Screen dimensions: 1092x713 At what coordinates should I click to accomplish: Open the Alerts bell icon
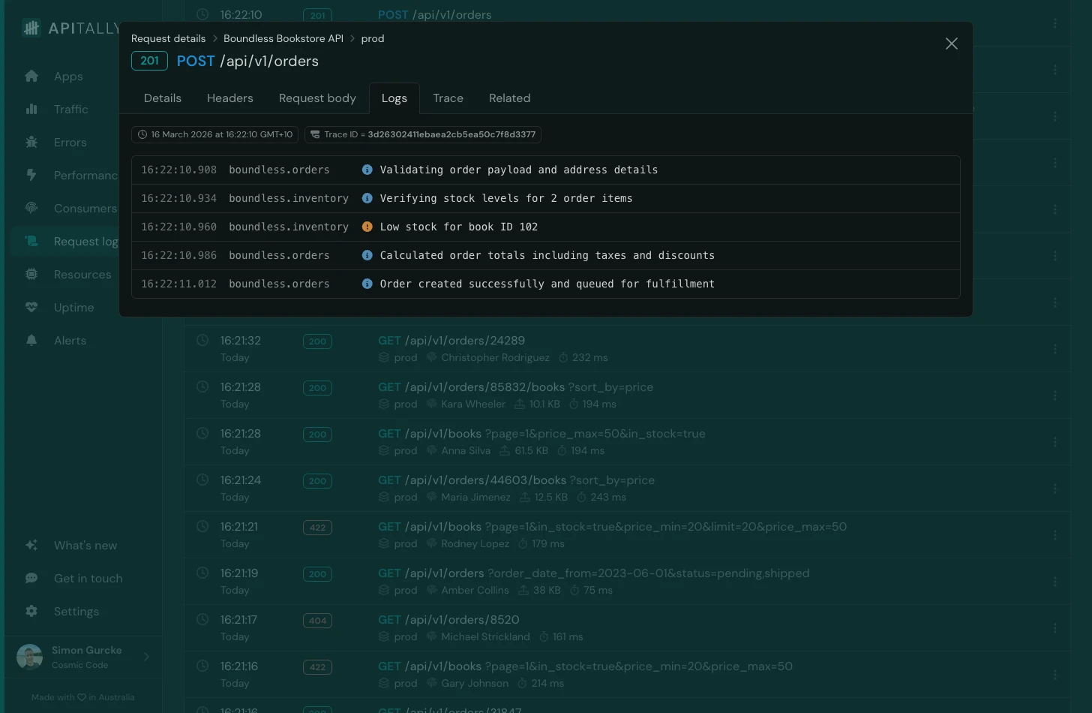click(31, 340)
